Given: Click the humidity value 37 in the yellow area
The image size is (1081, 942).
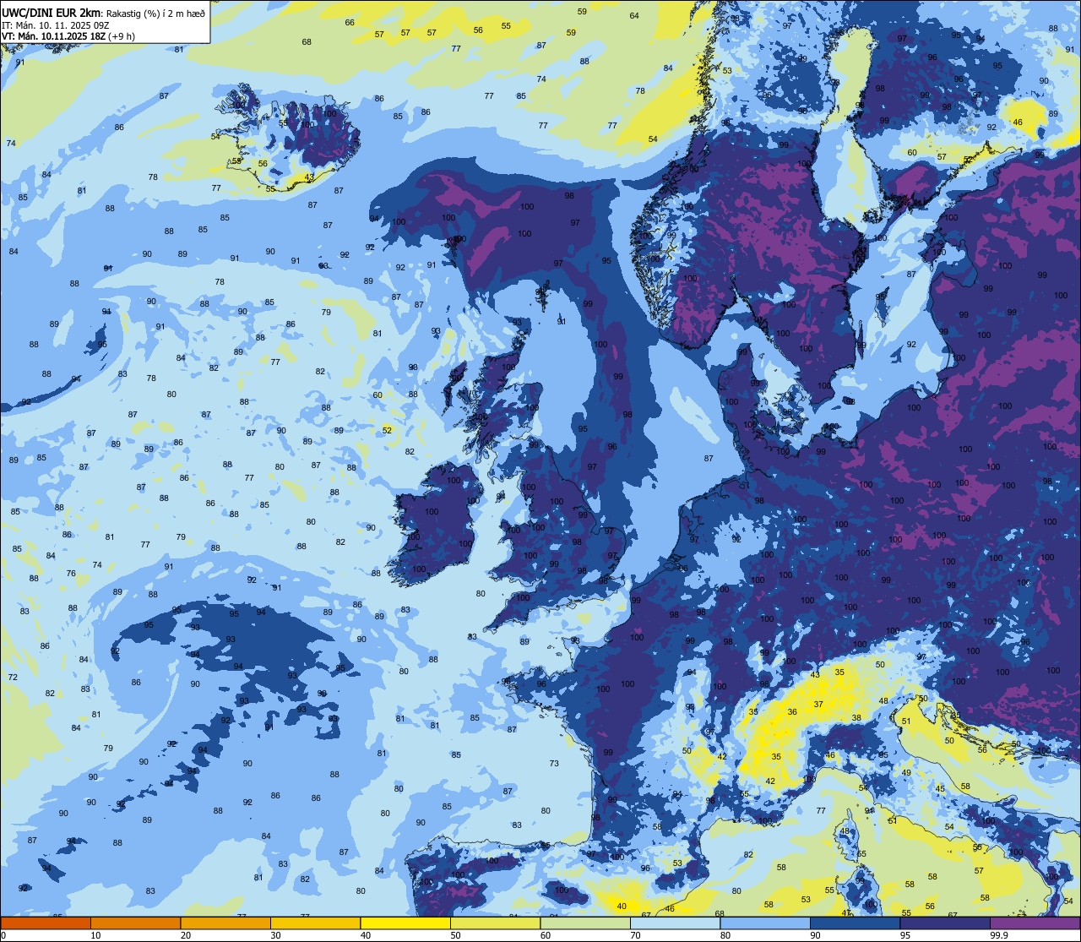Looking at the screenshot, I should tap(818, 705).
